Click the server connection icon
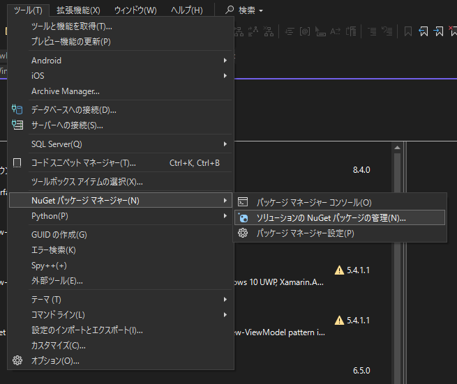The image size is (457, 384). tap(17, 125)
